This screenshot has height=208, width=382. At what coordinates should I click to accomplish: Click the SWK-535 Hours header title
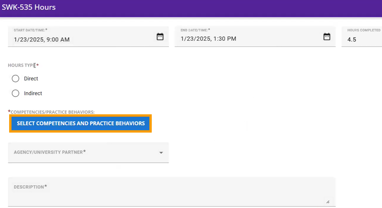coord(29,7)
